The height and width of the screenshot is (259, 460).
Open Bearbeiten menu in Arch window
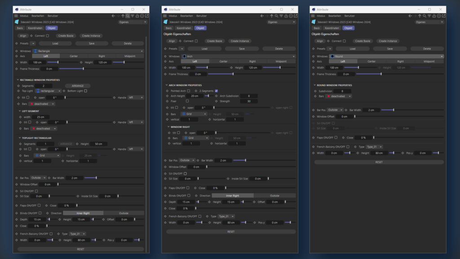point(186,16)
